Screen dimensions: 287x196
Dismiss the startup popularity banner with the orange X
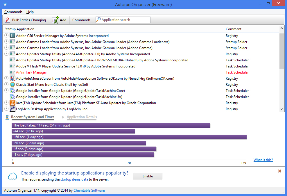(279, 171)
